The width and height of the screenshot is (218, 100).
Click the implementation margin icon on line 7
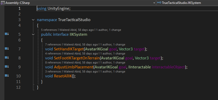tap(7, 49)
